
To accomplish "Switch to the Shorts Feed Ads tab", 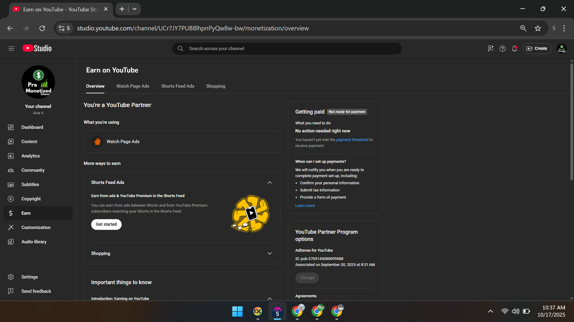I will 178,86.
